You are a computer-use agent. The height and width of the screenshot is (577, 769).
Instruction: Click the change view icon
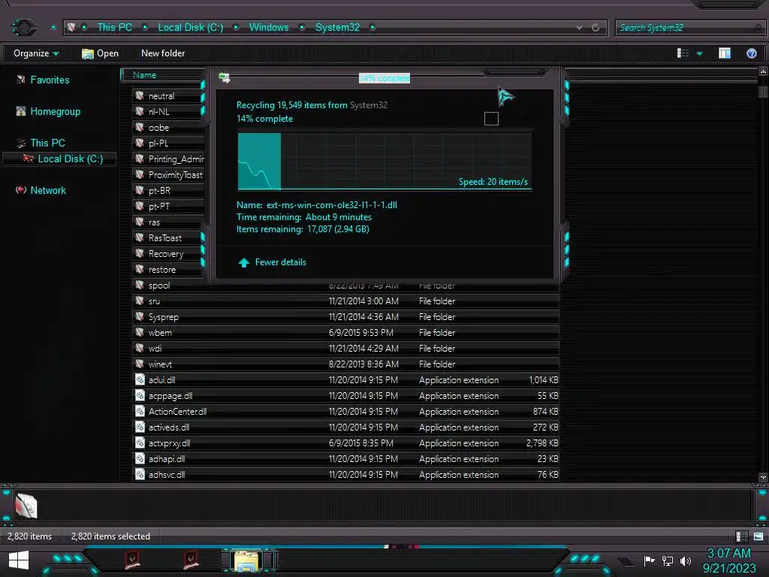[x=683, y=53]
